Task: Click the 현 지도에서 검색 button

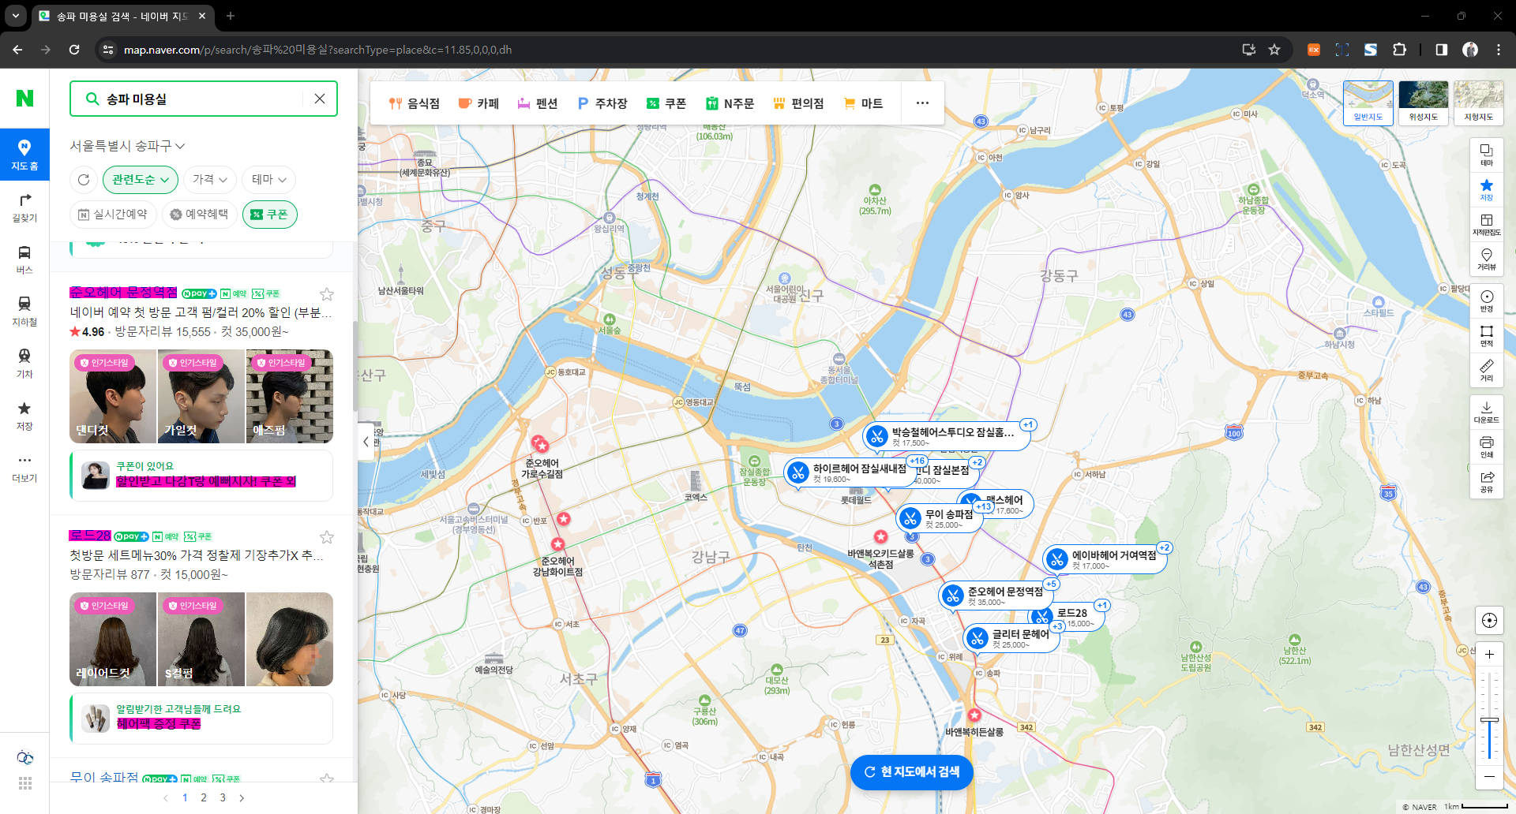Action: point(912,772)
